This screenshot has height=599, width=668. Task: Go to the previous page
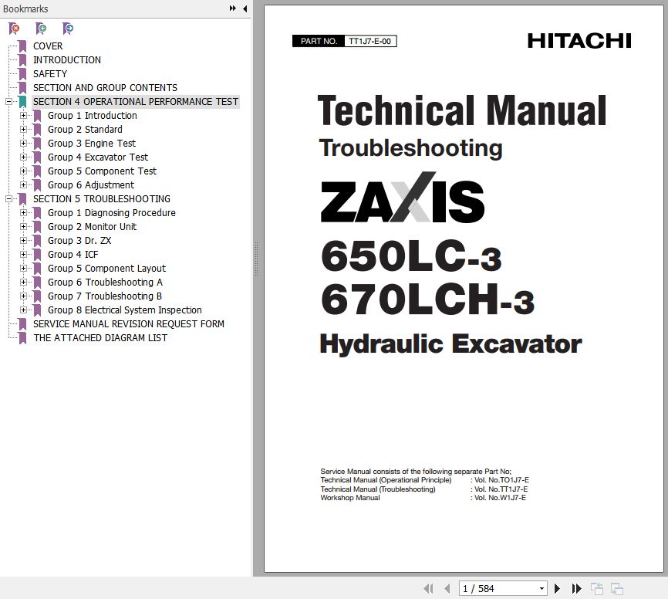coord(447,589)
